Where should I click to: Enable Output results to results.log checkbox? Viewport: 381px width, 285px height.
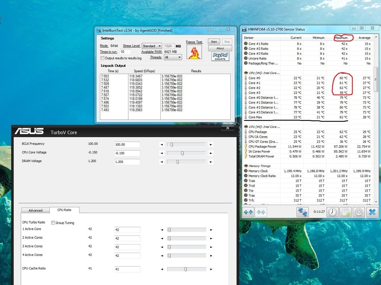102,58
